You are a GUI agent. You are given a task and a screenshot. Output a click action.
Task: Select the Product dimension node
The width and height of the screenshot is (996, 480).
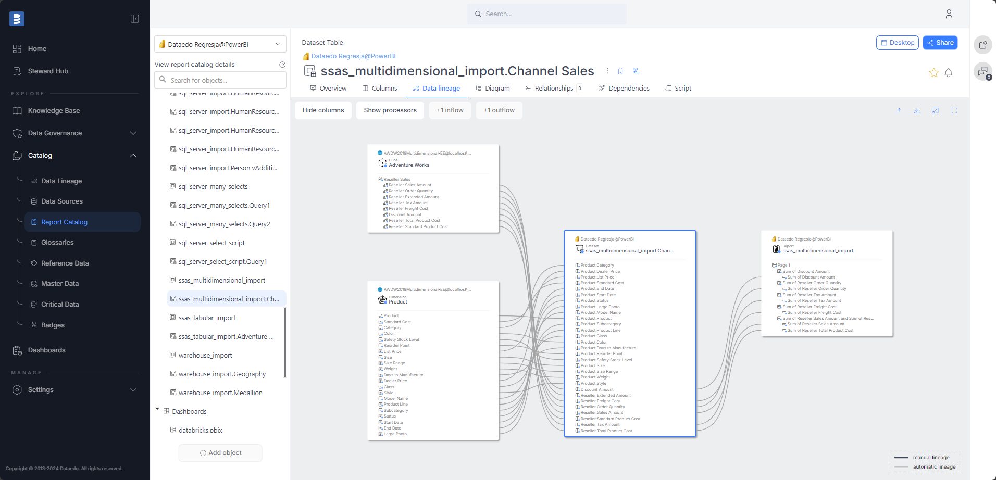coord(433,361)
